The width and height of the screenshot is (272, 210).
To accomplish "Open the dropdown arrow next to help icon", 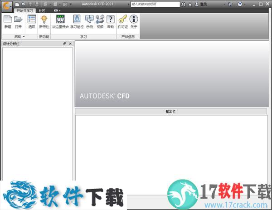I will pyautogui.click(x=245, y=5).
